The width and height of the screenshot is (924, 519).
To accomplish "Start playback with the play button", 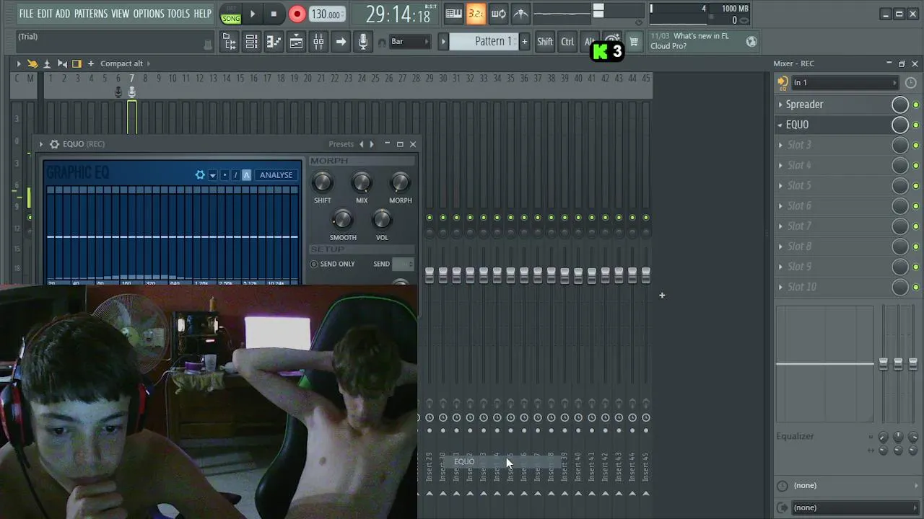I will coord(253,14).
